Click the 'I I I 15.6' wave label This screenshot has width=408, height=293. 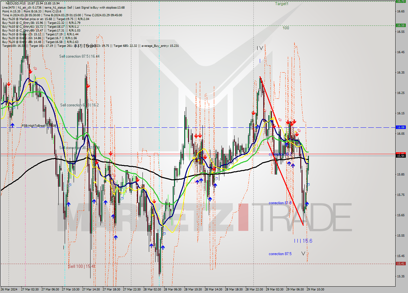[303, 241]
